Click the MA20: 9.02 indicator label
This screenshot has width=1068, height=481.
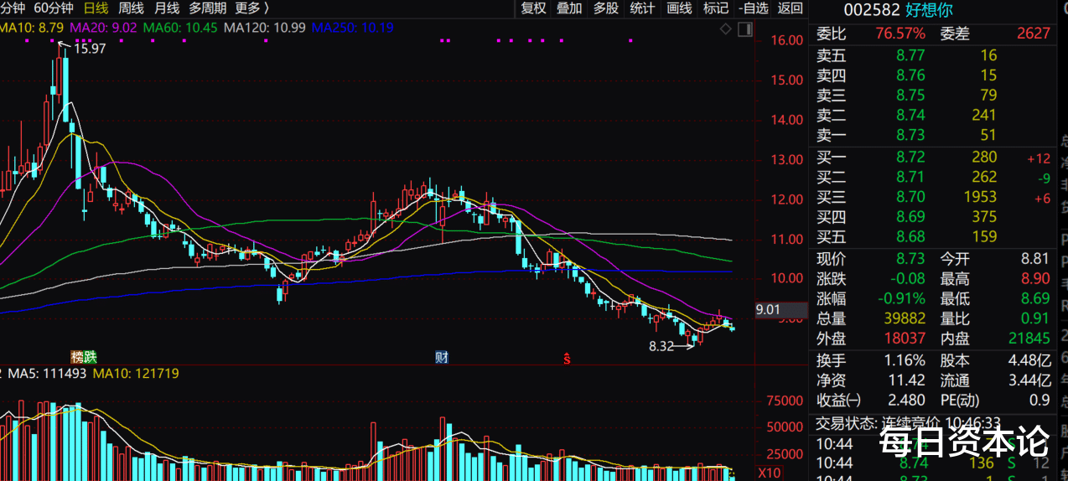coord(103,28)
